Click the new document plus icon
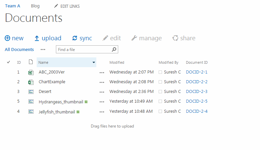This screenshot has height=150, width=260. click(7, 38)
